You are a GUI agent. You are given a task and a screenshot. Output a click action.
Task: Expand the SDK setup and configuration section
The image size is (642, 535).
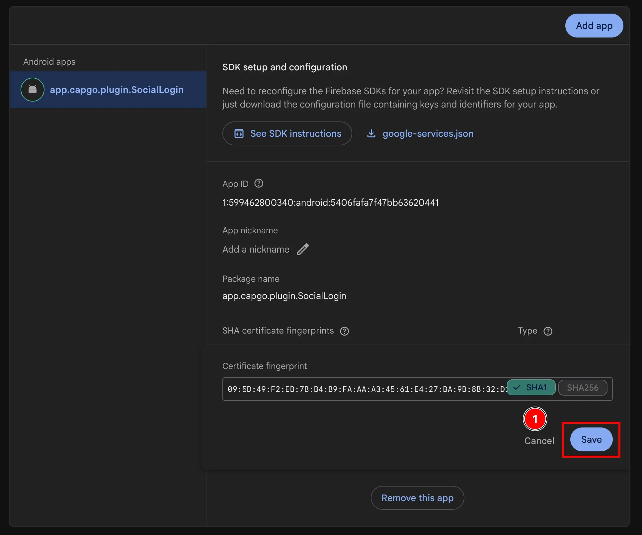click(x=284, y=67)
